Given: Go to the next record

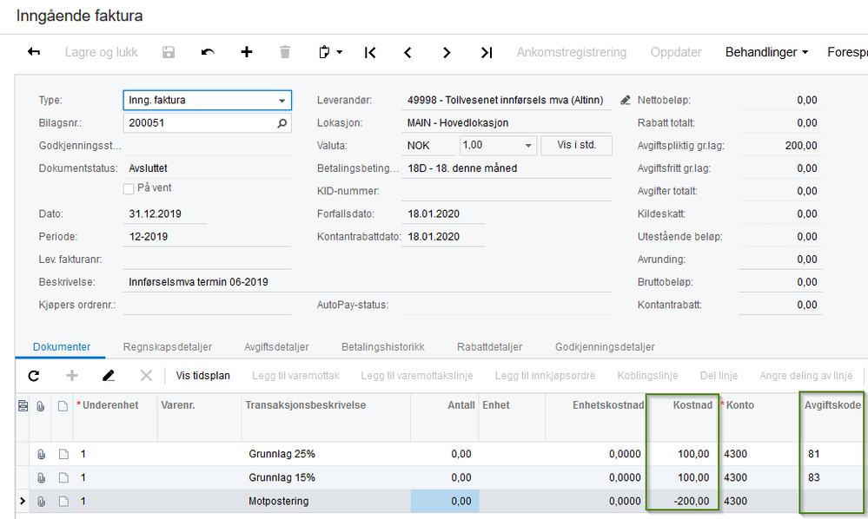Looking at the screenshot, I should click(447, 53).
